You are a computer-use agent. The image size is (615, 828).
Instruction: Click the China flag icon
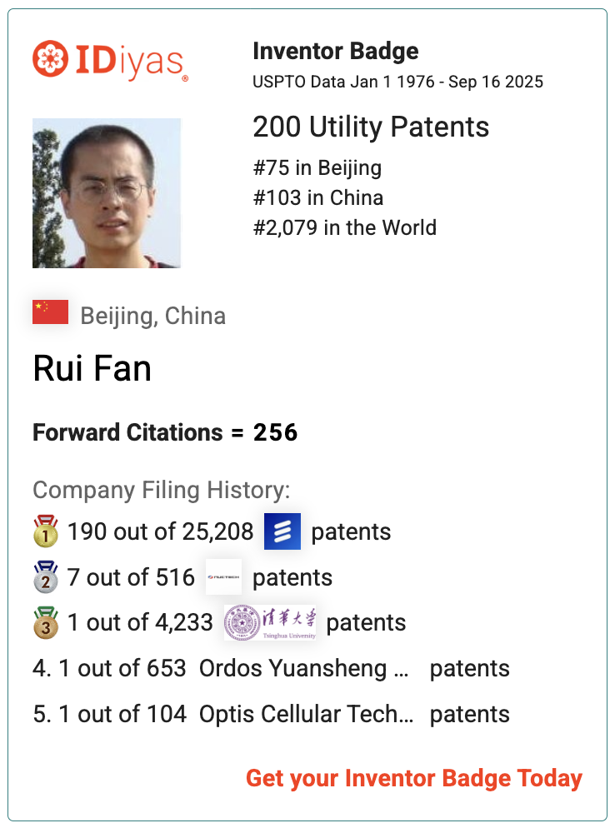[x=50, y=312]
